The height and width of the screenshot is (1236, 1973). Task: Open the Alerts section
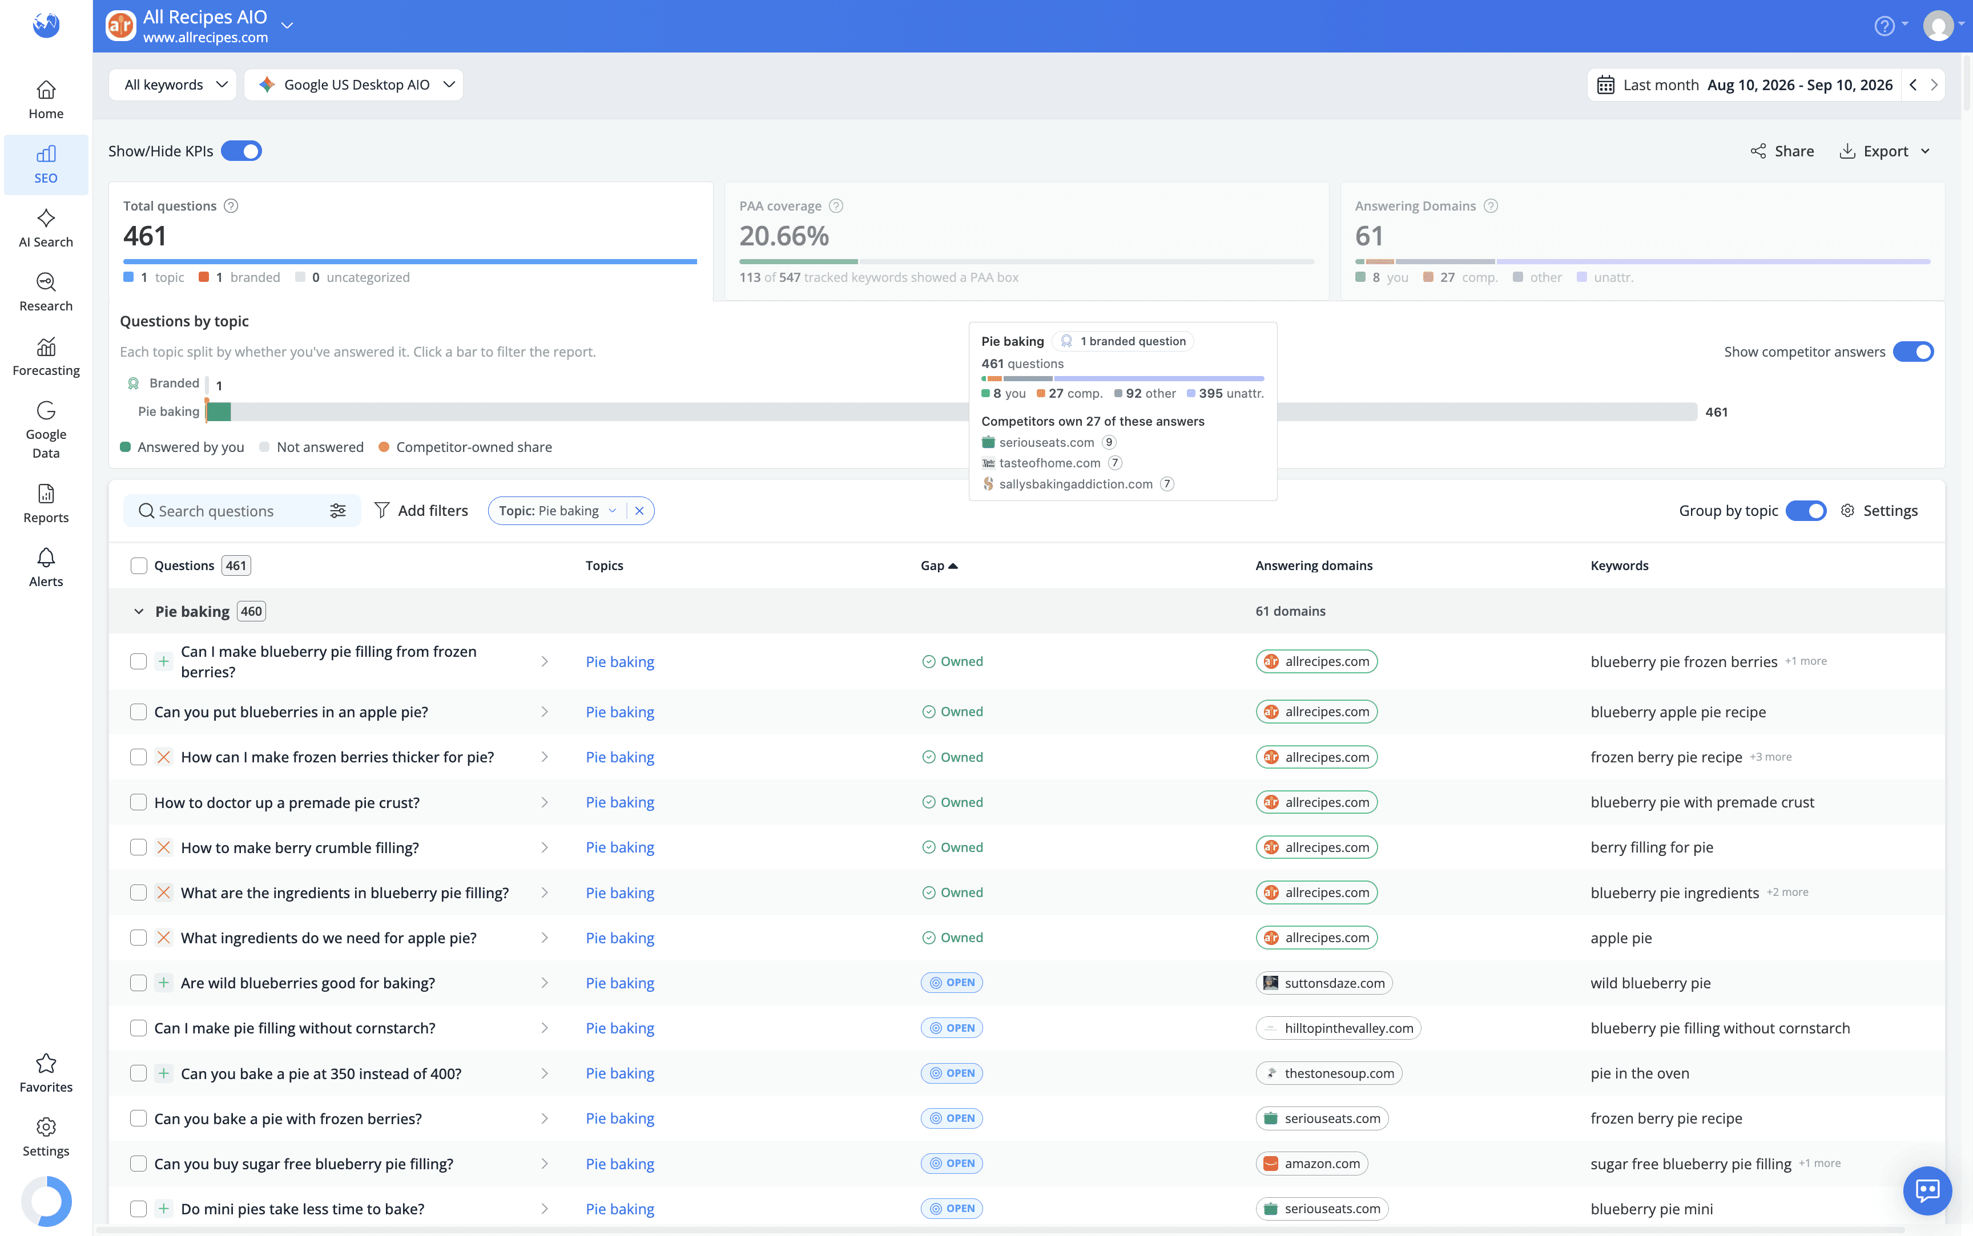click(x=46, y=567)
